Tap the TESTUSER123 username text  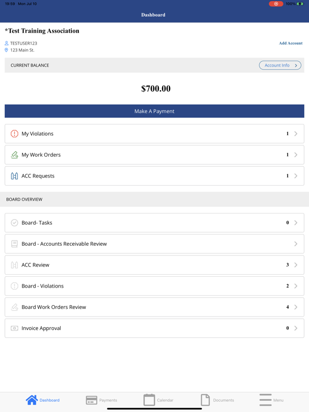(x=24, y=43)
